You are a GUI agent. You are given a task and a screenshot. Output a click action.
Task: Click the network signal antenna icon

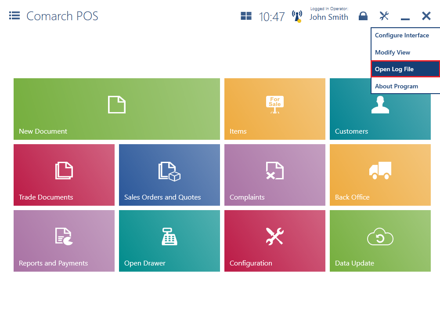click(x=296, y=16)
